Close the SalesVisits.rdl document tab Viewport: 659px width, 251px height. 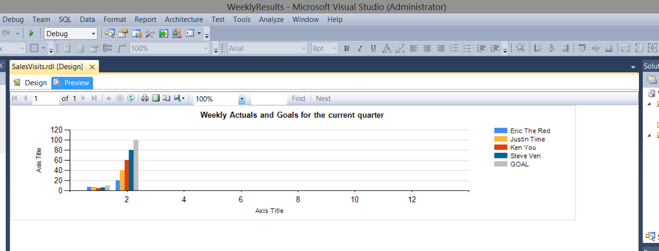click(x=92, y=67)
